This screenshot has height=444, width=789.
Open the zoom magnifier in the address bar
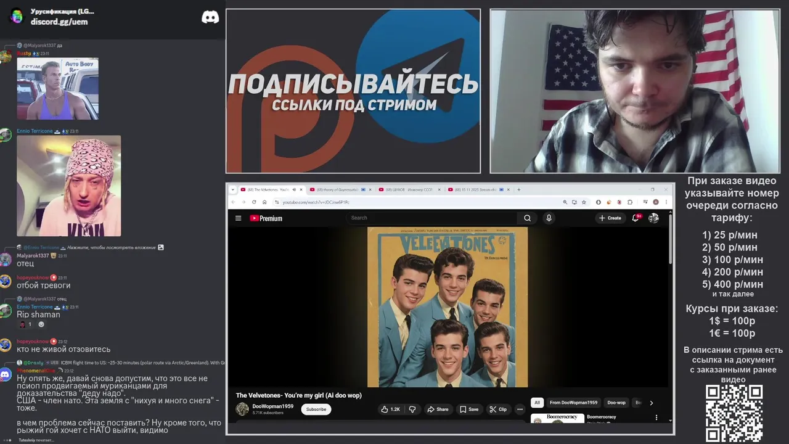(x=565, y=202)
